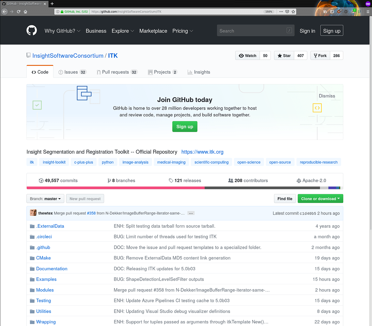Open Business page in navigation
372x326 pixels.
(96, 31)
